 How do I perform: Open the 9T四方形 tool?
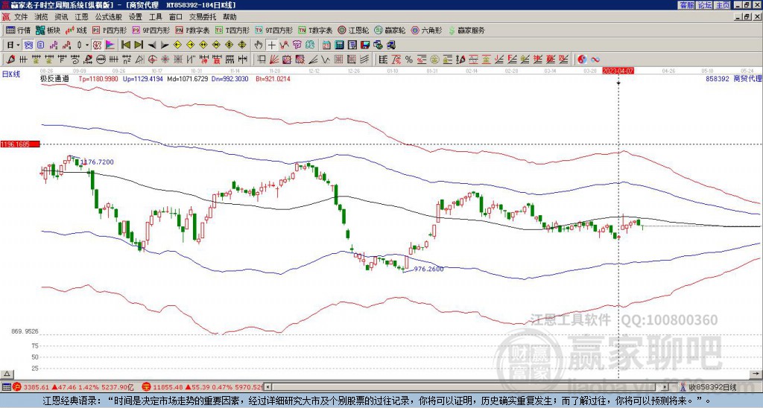point(273,30)
